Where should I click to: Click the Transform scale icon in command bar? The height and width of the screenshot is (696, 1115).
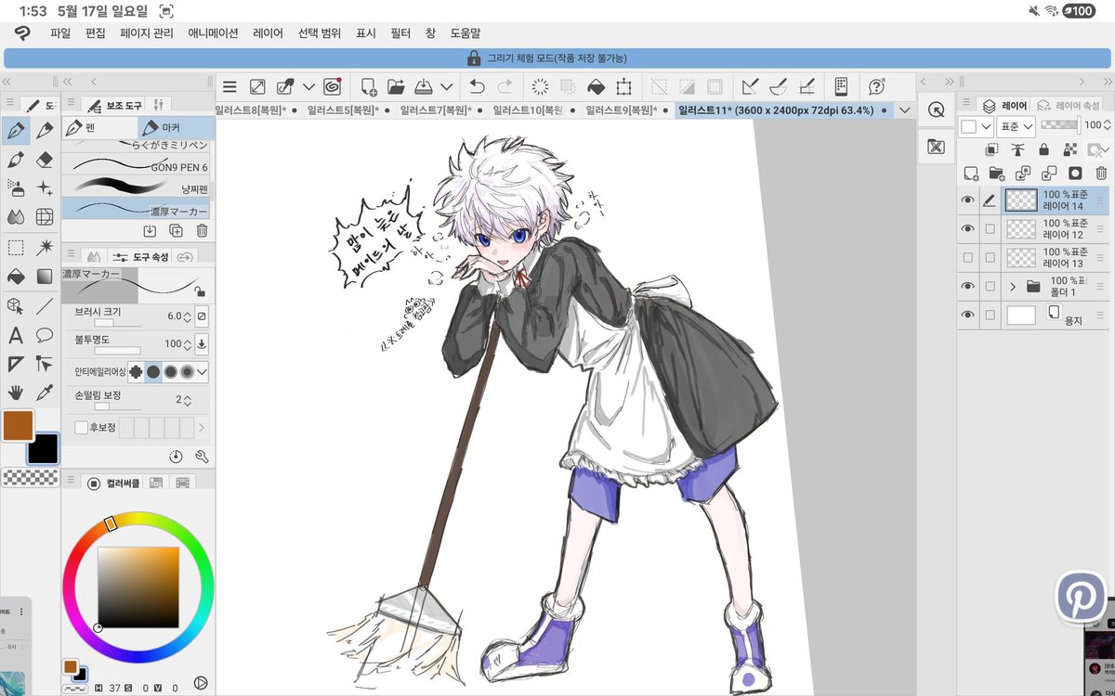624,86
